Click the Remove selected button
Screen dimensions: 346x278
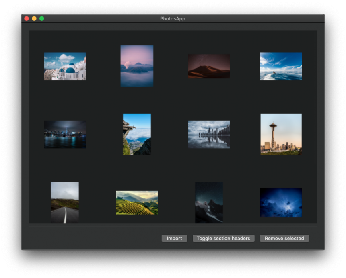tap(284, 238)
